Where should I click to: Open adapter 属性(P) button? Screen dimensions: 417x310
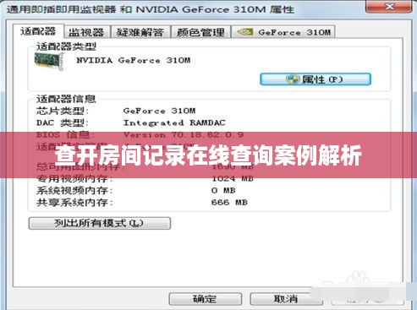tap(315, 79)
